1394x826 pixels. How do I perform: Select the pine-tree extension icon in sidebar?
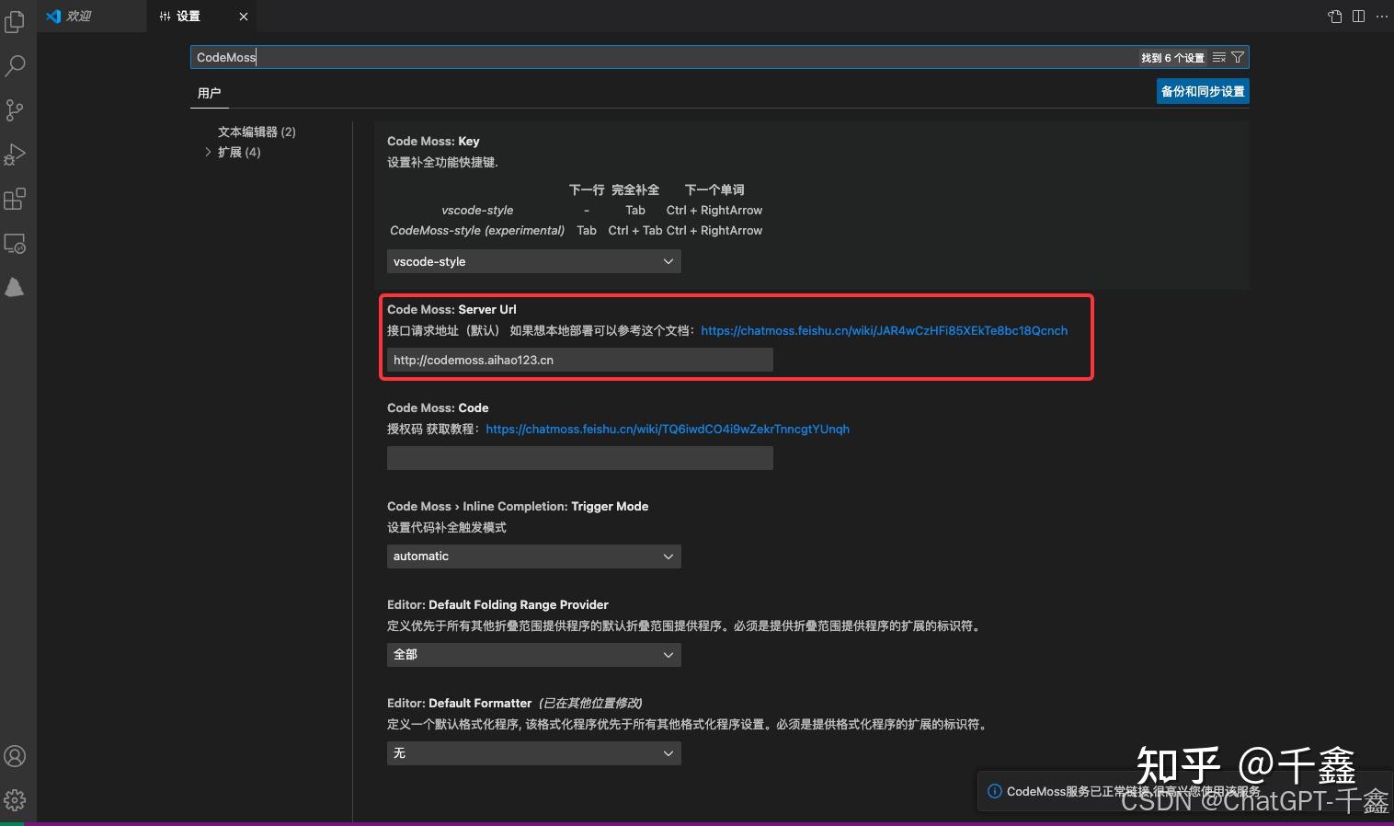click(x=15, y=286)
